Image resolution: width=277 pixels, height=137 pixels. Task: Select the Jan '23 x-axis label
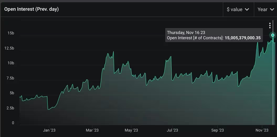[x=49, y=130]
